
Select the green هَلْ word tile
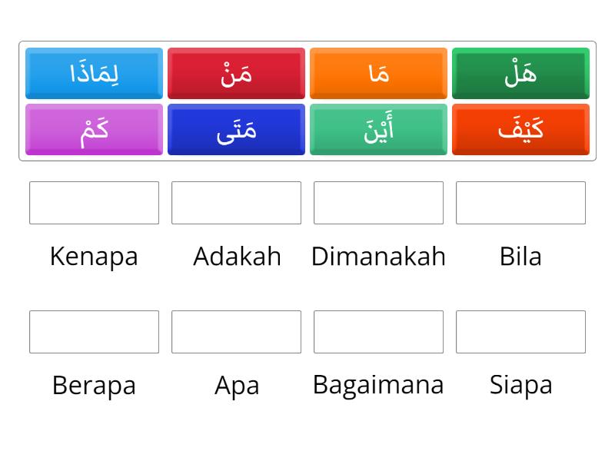(521, 73)
